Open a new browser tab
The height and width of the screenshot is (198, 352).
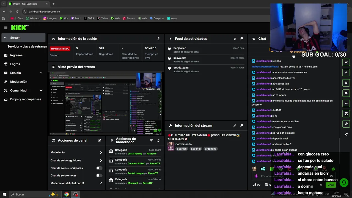[53, 4]
